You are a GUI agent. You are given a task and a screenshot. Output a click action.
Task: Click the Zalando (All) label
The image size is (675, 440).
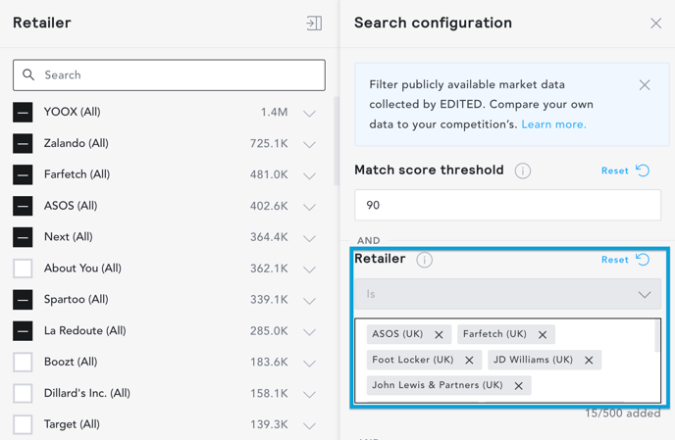tap(77, 143)
